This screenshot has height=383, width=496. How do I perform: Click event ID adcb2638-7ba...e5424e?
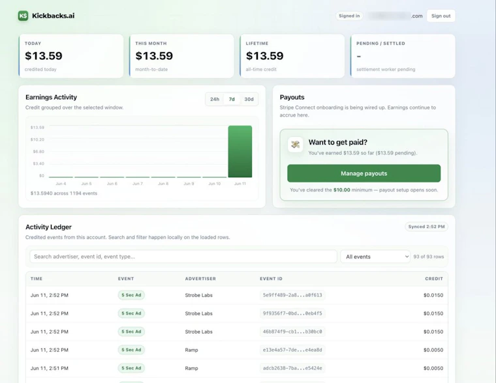coord(292,368)
